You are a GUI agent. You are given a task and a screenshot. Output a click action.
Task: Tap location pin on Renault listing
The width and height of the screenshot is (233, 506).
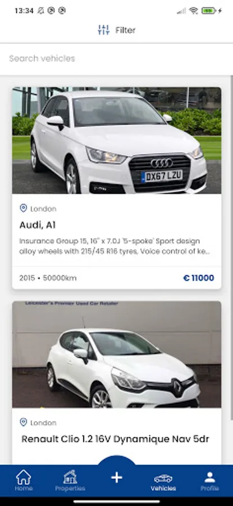(x=23, y=422)
